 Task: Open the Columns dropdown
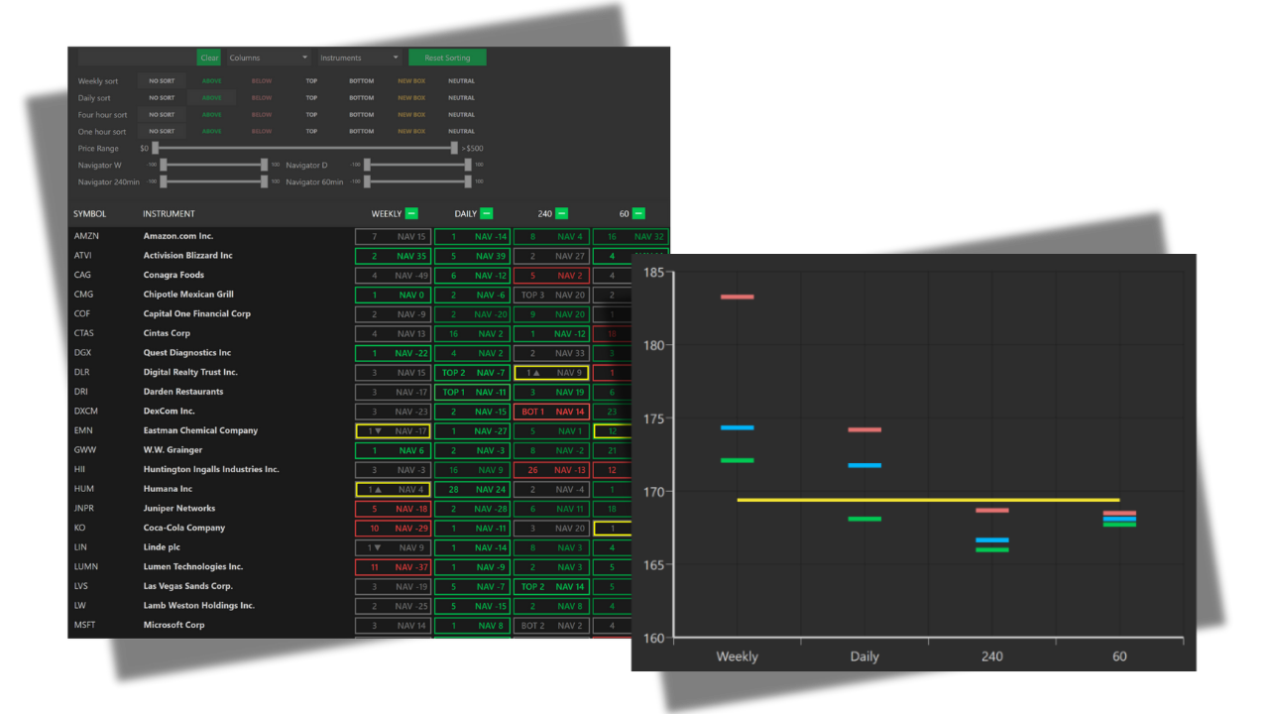[x=269, y=58]
